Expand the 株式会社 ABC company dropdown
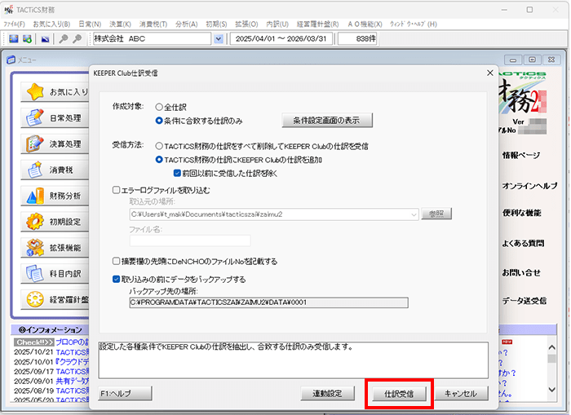Image resolution: width=571 pixels, height=415 pixels. (218, 38)
